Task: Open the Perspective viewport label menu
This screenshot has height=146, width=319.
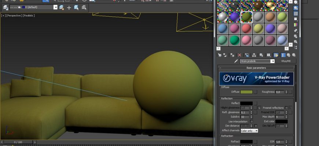Action: pyautogui.click(x=15, y=16)
